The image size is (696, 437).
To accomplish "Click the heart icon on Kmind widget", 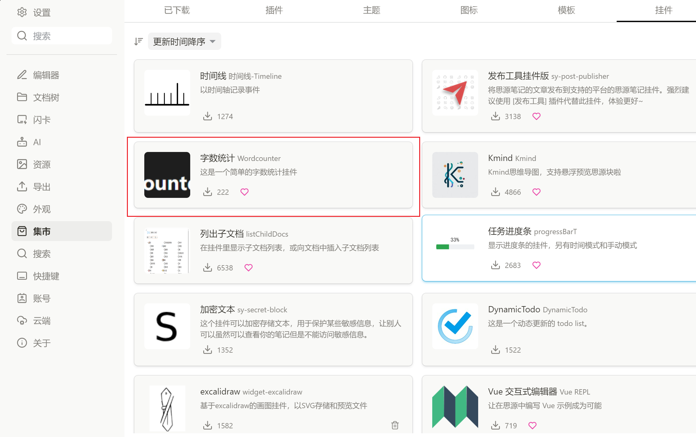I will (x=536, y=192).
